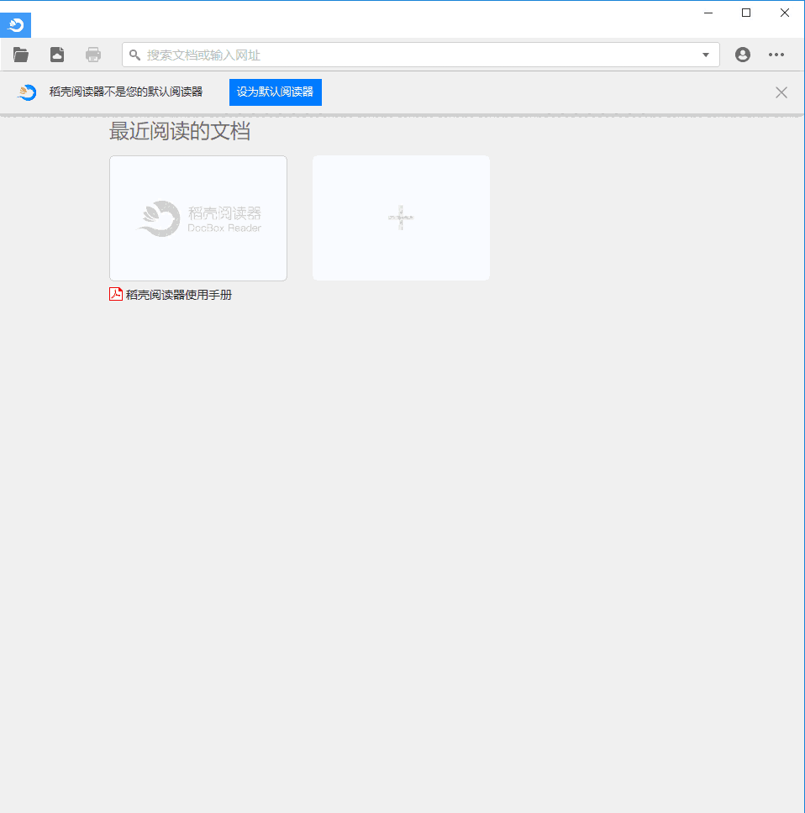Click the 稻壳阅读器使用手册 file name
Screen dimensions: 805x813
pos(176,294)
